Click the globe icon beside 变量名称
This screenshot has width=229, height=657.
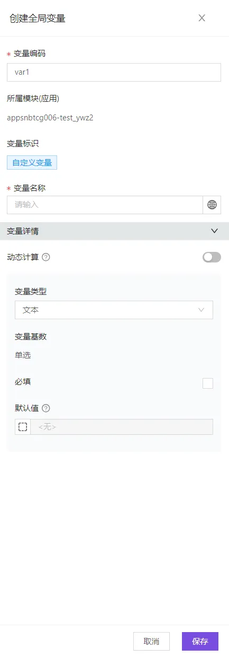pos(212,205)
